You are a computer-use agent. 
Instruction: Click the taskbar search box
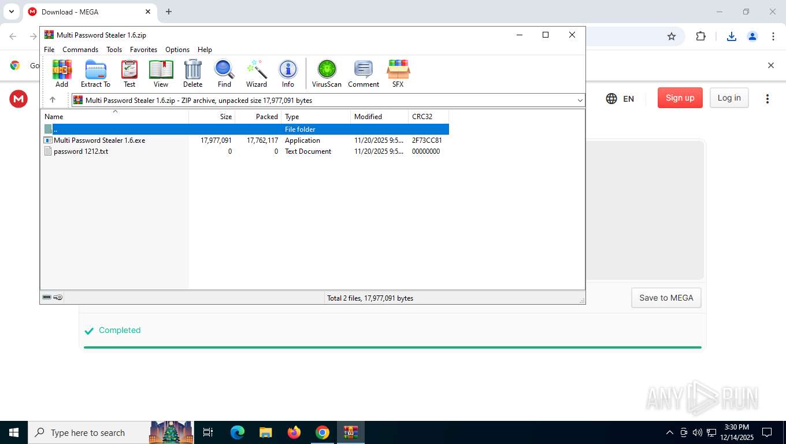(x=111, y=432)
